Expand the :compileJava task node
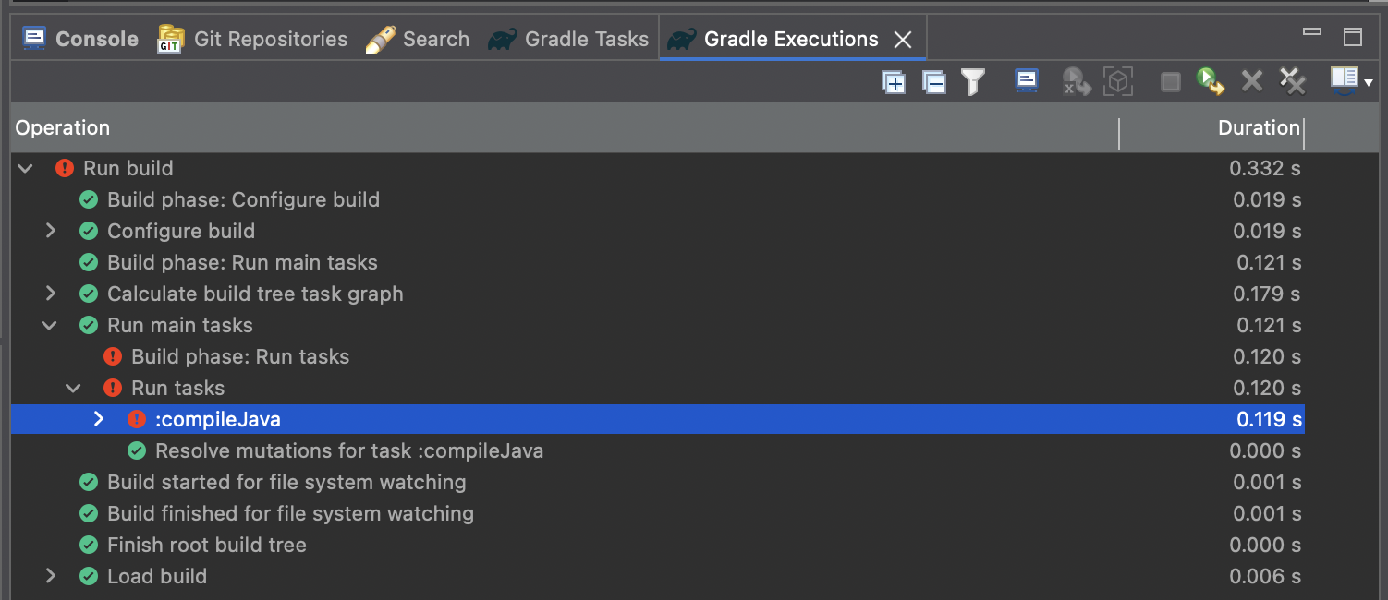The height and width of the screenshot is (600, 1388). pyautogui.click(x=99, y=419)
